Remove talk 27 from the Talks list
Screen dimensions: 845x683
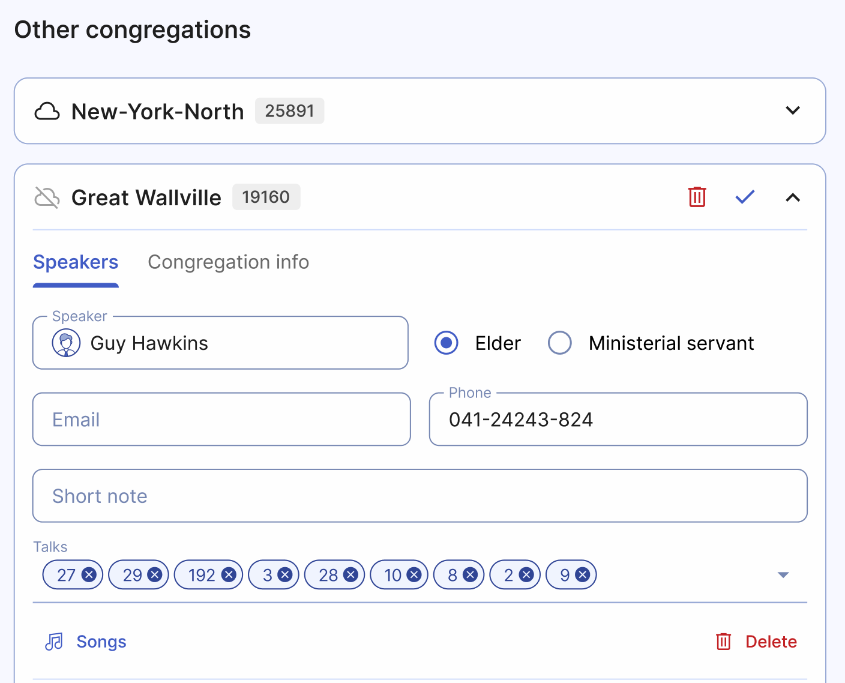click(89, 574)
